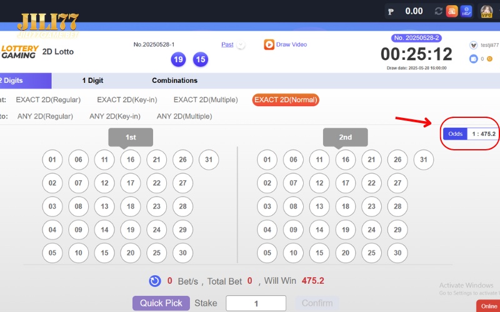Image resolution: width=500 pixels, height=312 pixels.
Task: Pick number 31 in the 1st group
Action: (209, 160)
